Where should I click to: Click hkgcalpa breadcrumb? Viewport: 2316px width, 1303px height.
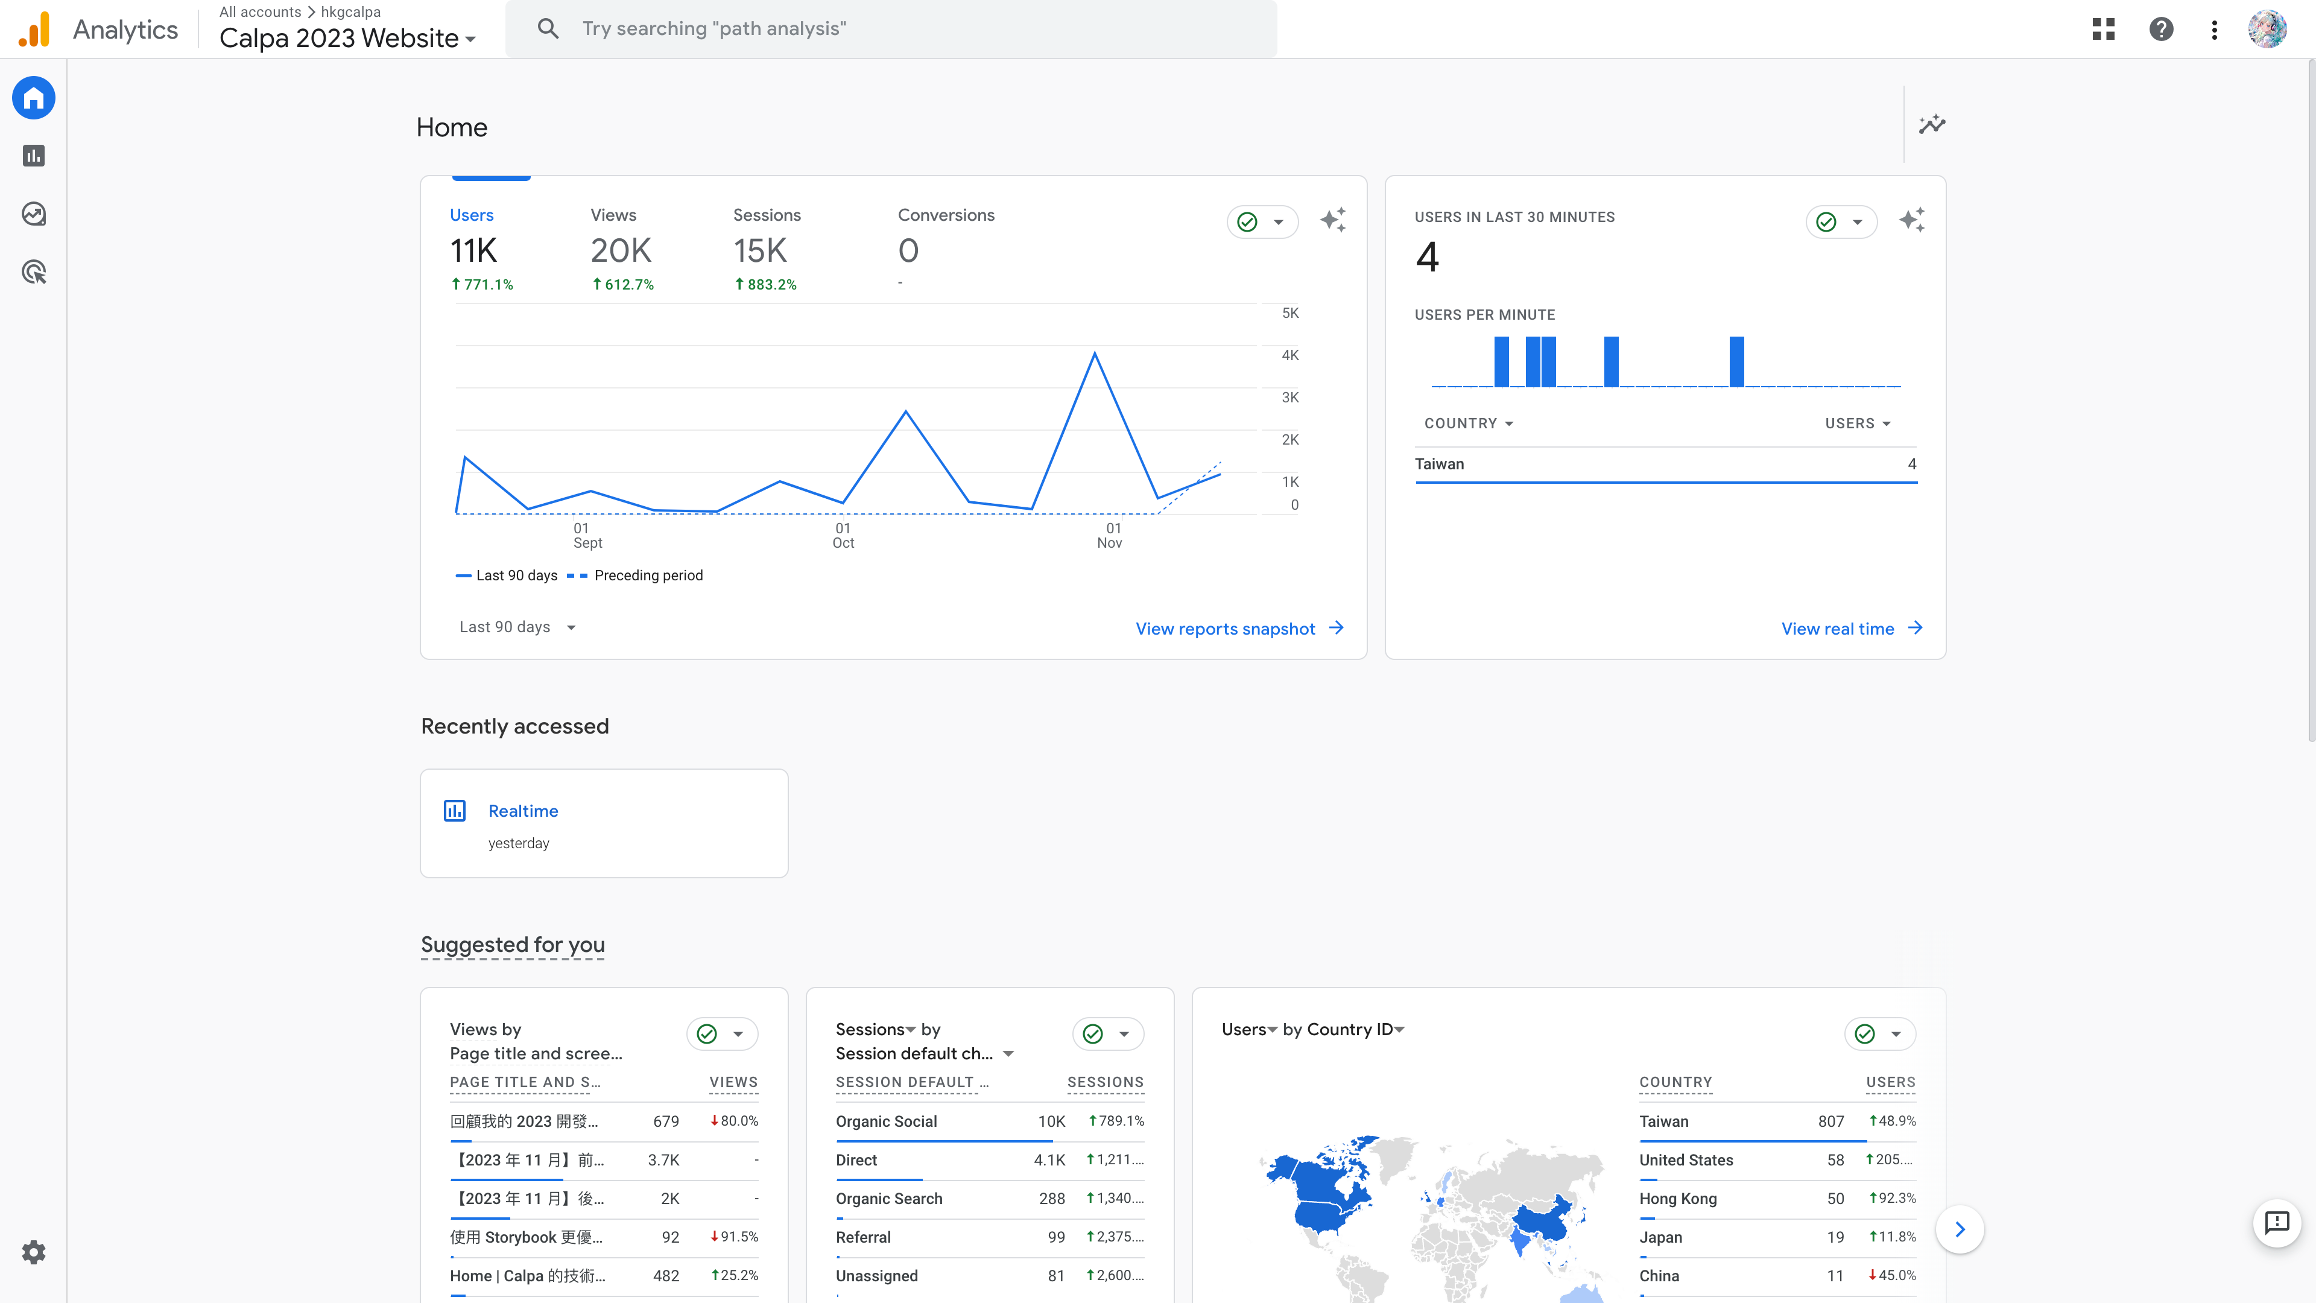click(350, 11)
